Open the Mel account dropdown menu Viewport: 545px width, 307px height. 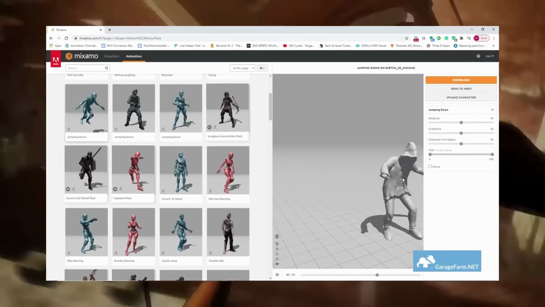pos(490,56)
